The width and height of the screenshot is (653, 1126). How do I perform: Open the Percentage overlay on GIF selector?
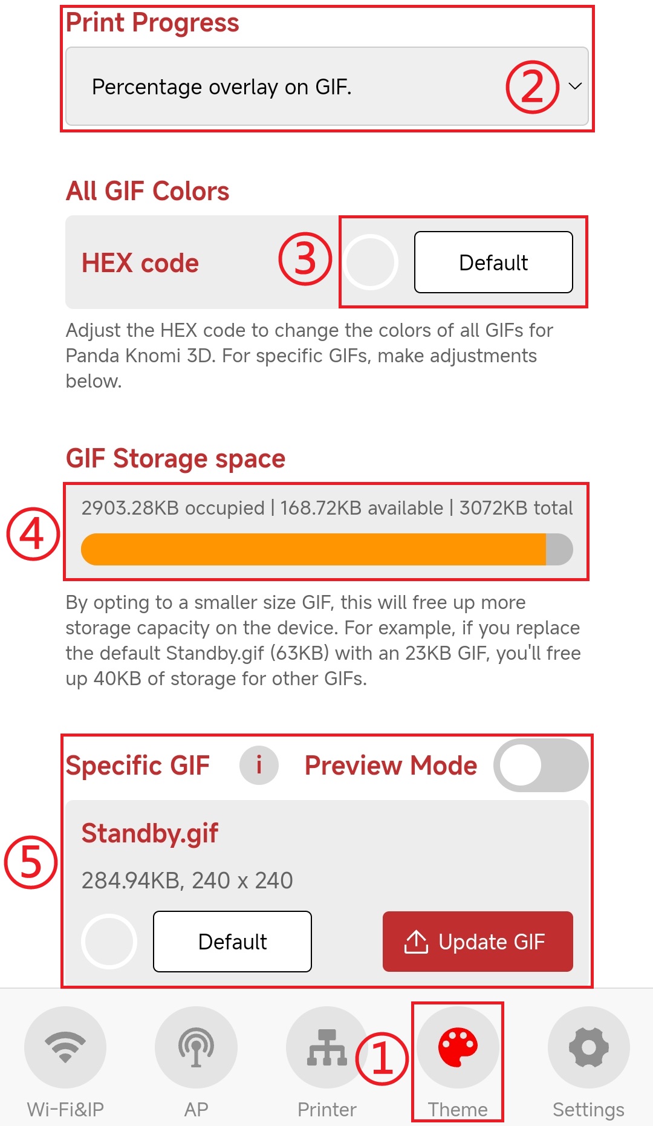point(326,86)
